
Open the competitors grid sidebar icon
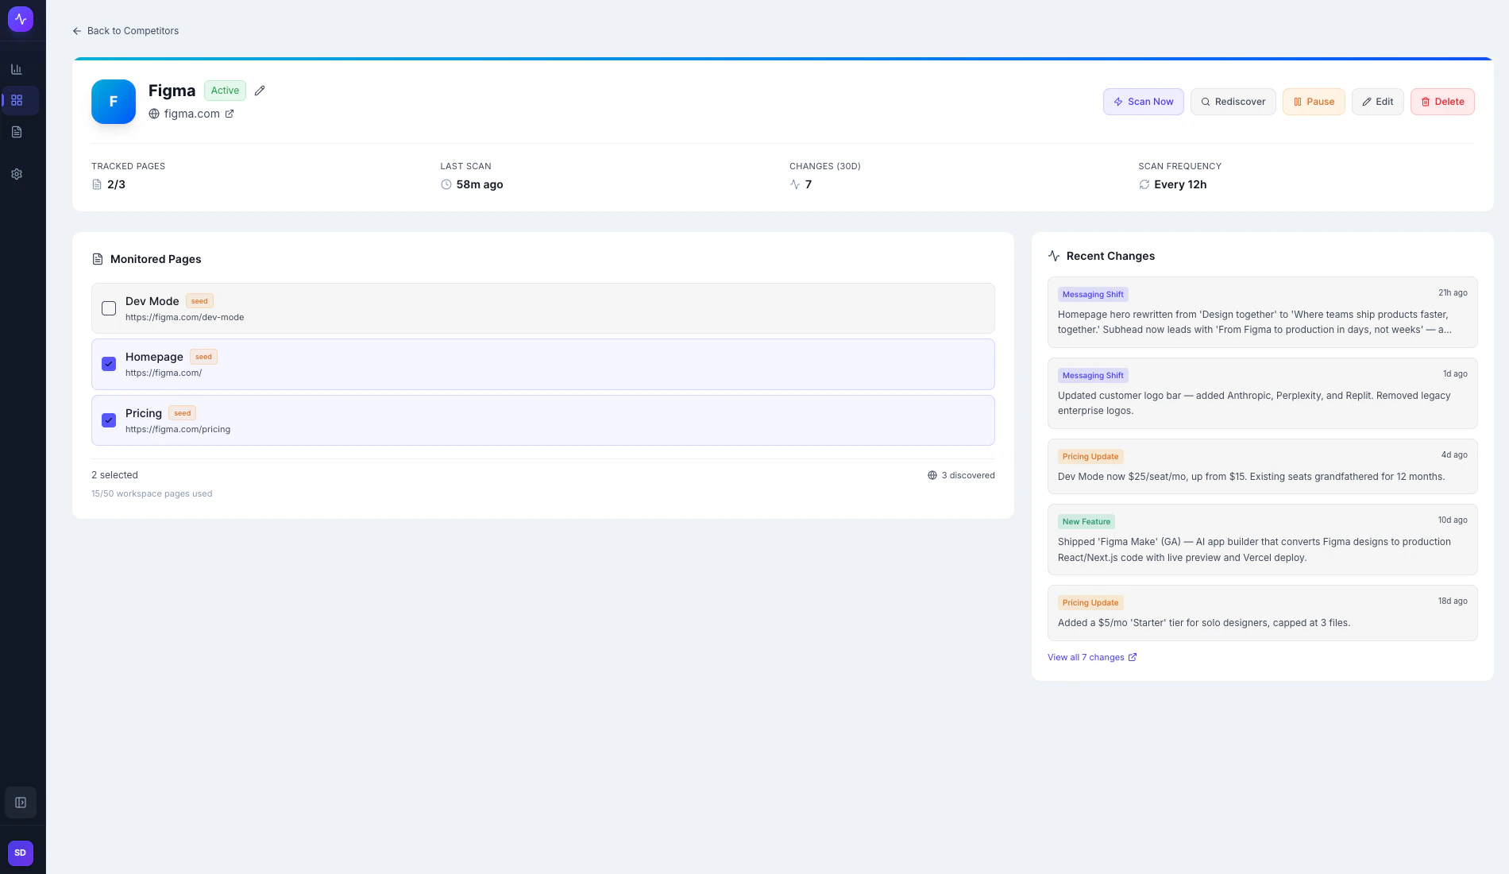click(x=17, y=100)
